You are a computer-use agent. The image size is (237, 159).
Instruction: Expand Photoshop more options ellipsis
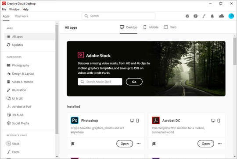click(x=139, y=144)
